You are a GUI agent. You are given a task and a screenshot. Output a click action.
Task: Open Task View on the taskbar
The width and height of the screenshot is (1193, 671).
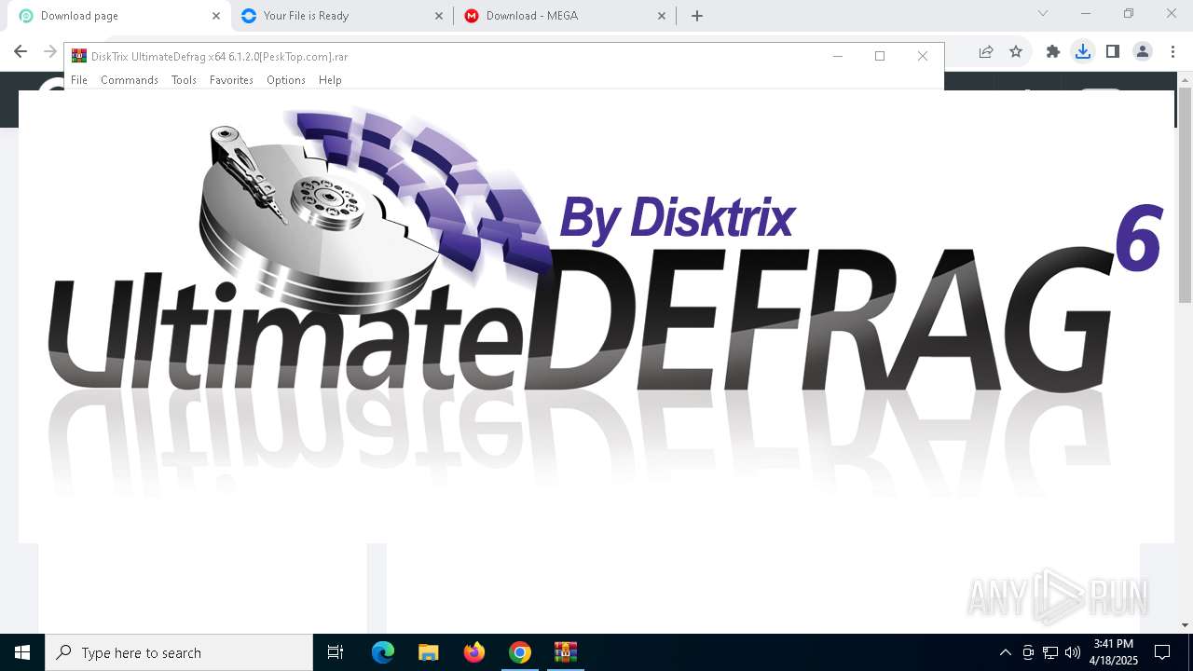pos(336,652)
